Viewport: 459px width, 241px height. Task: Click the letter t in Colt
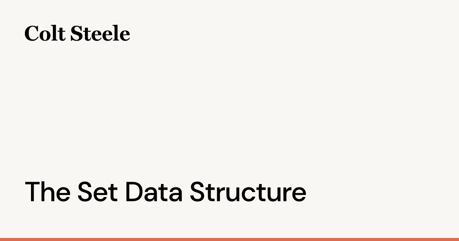pos(61,34)
